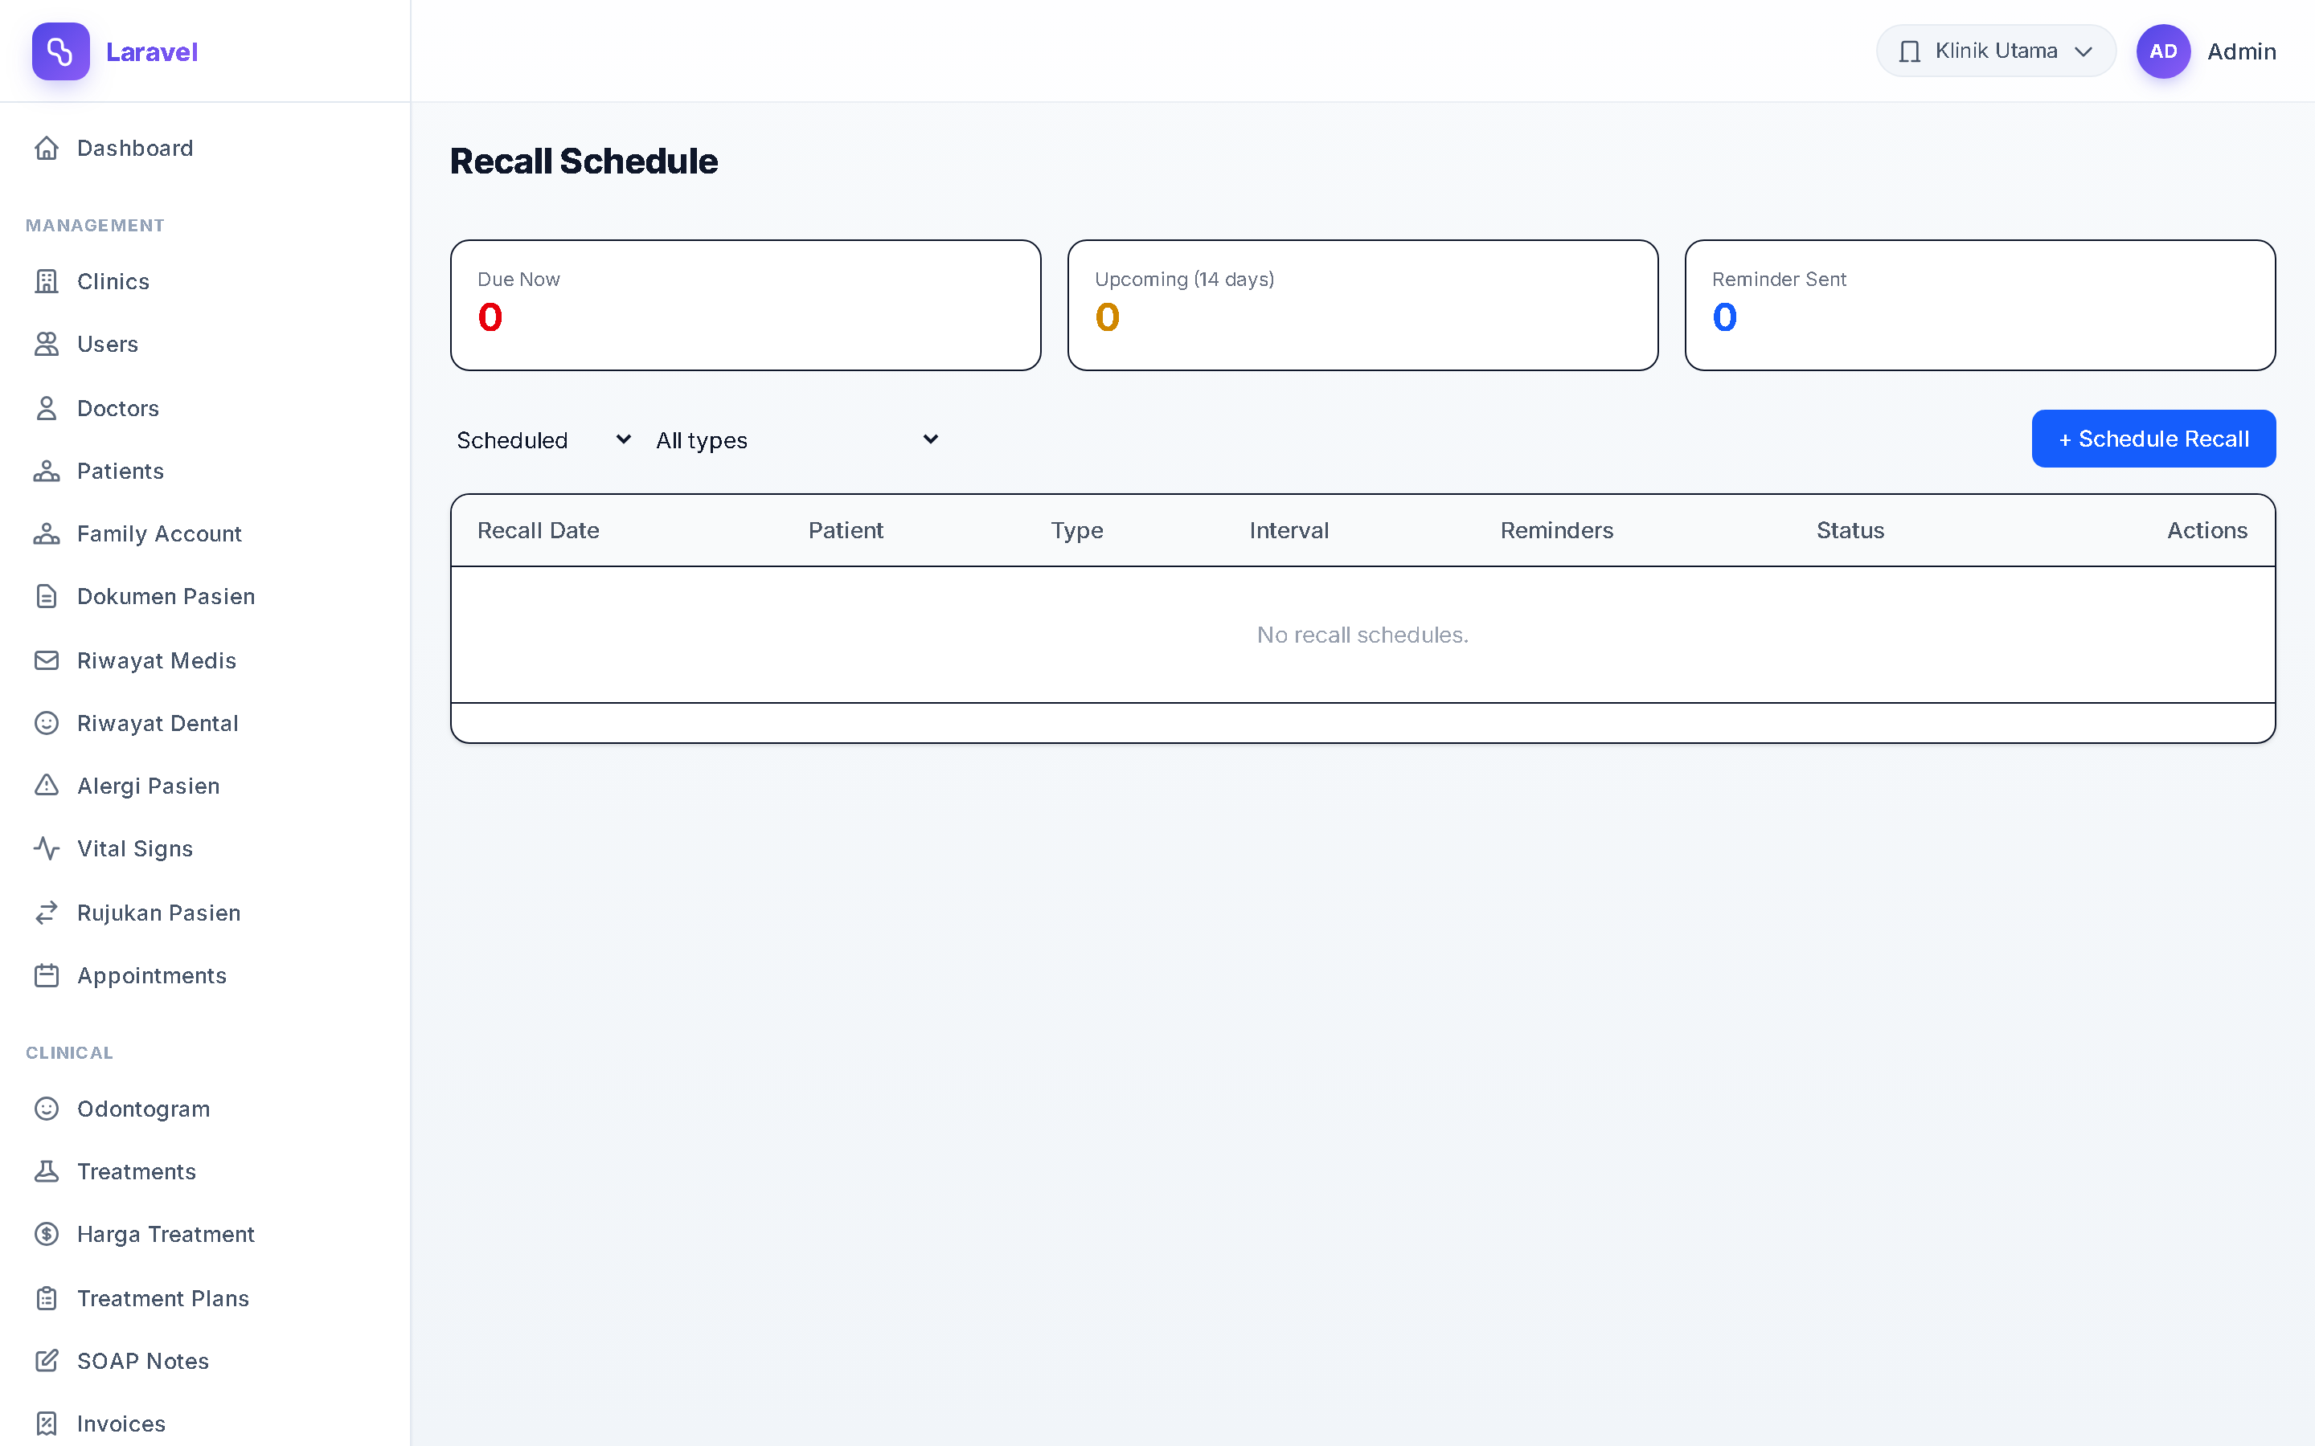Click the Reminder Sent stat card
Image resolution: width=2315 pixels, height=1446 pixels.
(x=1979, y=305)
